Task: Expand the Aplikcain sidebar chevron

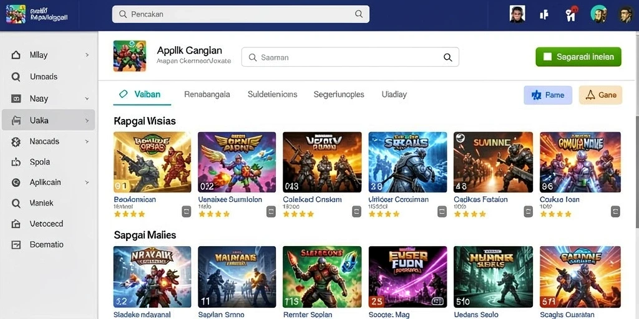Action: coord(87,183)
